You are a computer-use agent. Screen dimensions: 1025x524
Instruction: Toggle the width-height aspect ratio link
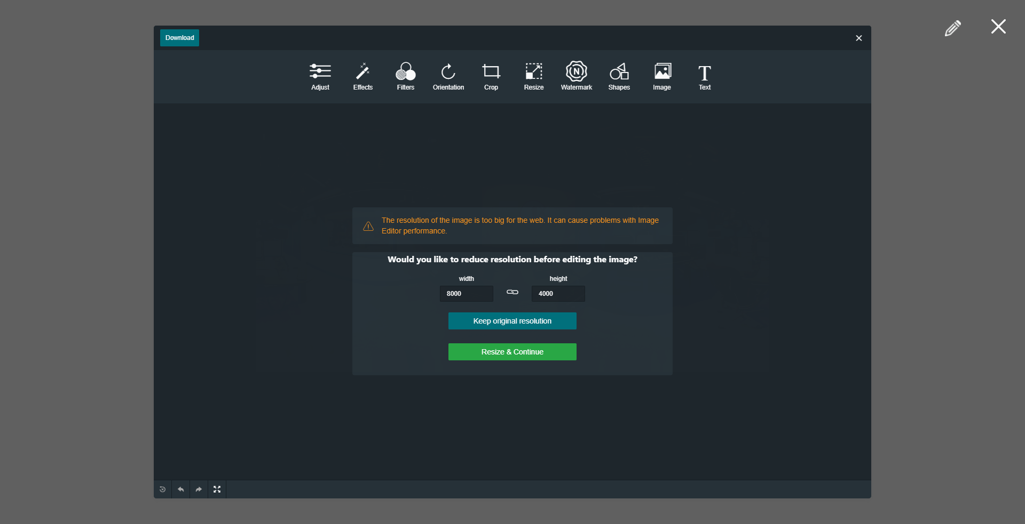512,292
